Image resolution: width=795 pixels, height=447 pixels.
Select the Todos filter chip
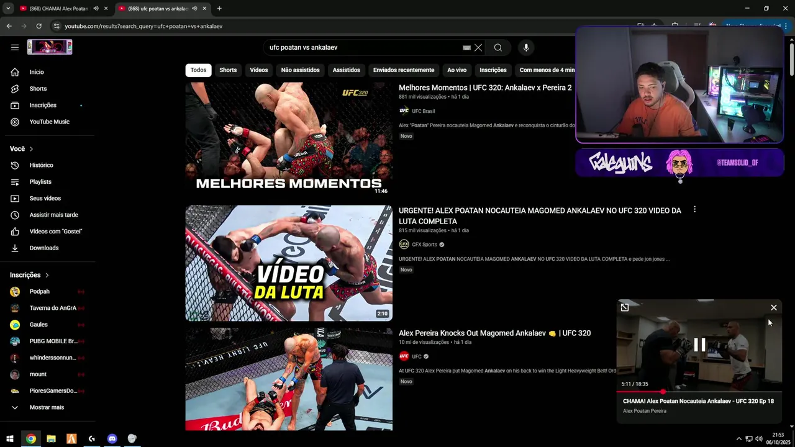click(x=198, y=70)
